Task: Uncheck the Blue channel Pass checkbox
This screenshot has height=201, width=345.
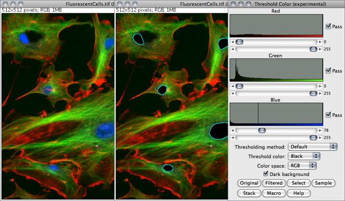Action: 328,115
